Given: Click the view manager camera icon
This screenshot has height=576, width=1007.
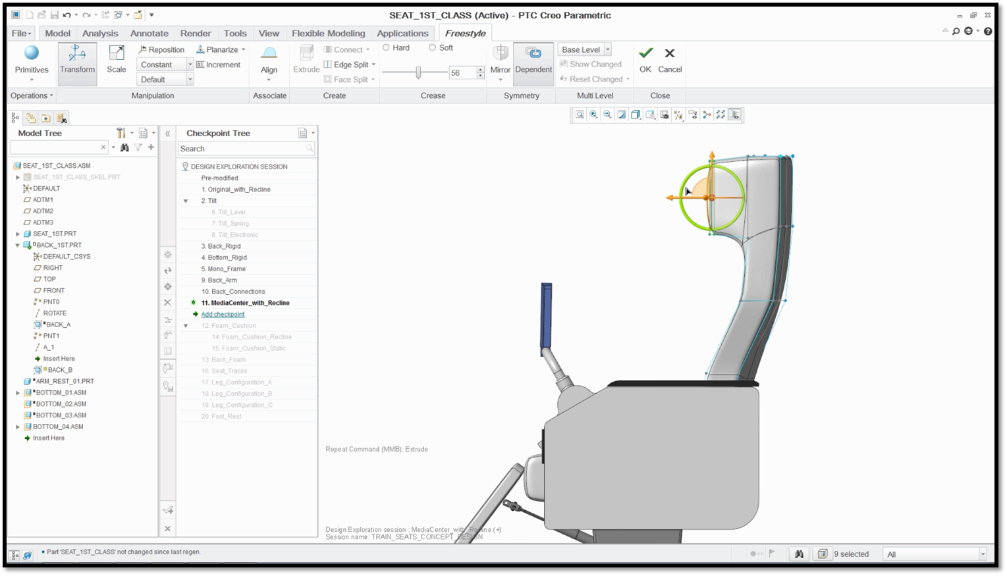Looking at the screenshot, I should [664, 115].
